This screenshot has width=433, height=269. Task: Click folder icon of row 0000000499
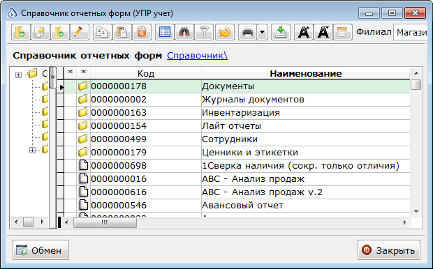83,139
